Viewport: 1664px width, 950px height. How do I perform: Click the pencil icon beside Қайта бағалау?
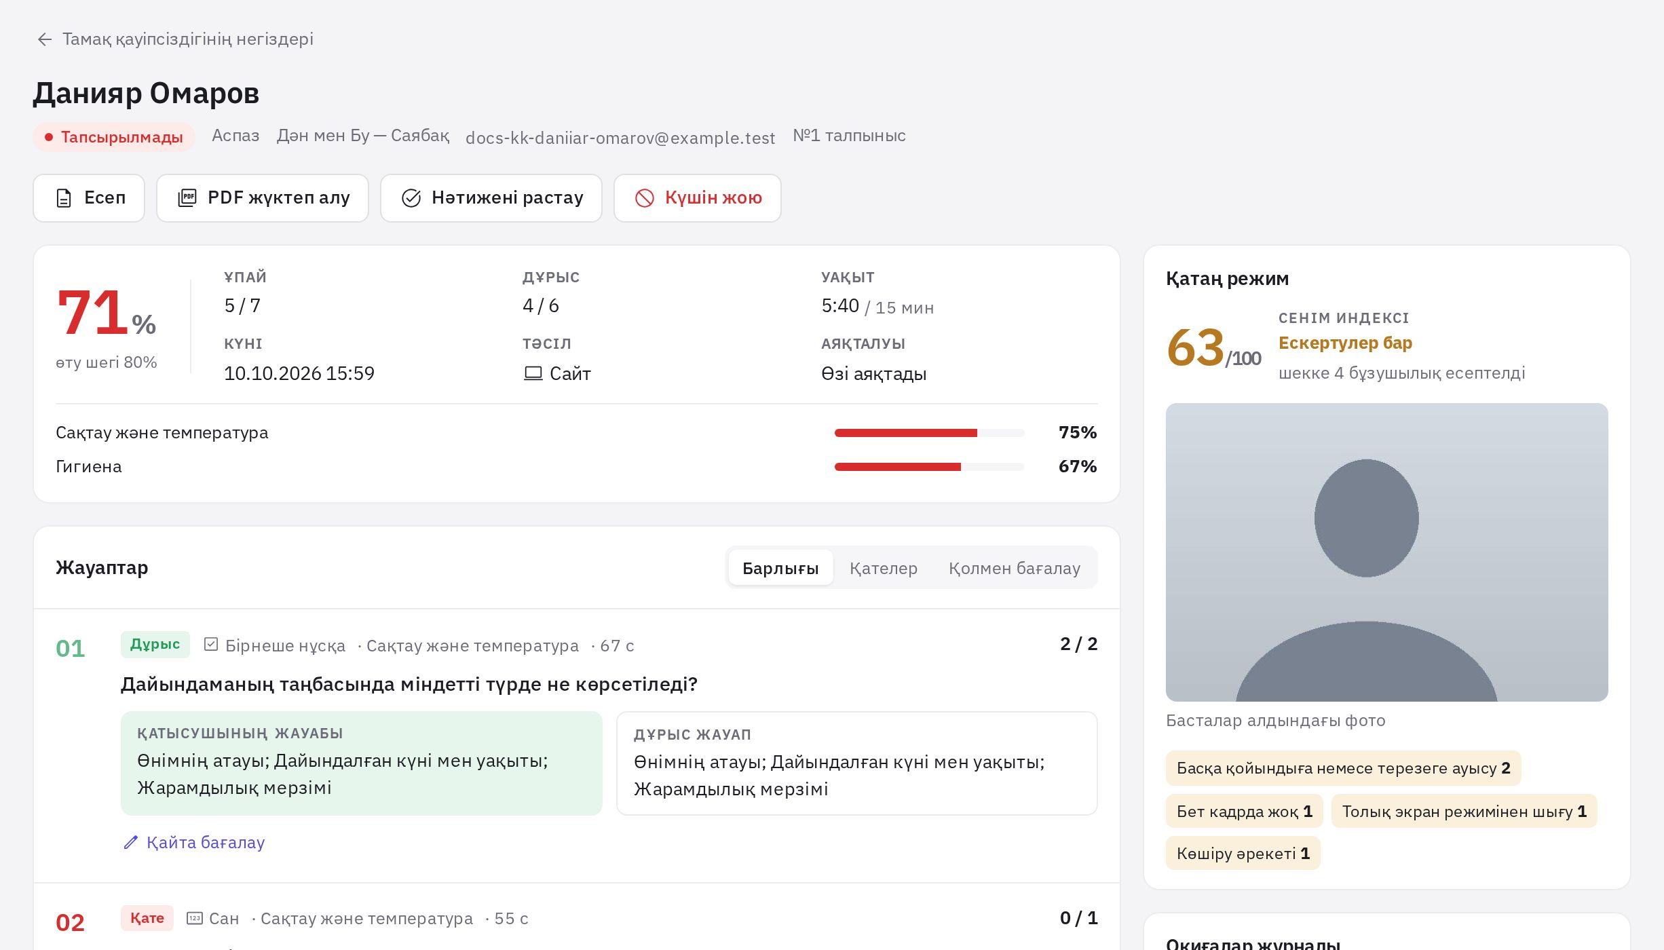[x=131, y=842]
